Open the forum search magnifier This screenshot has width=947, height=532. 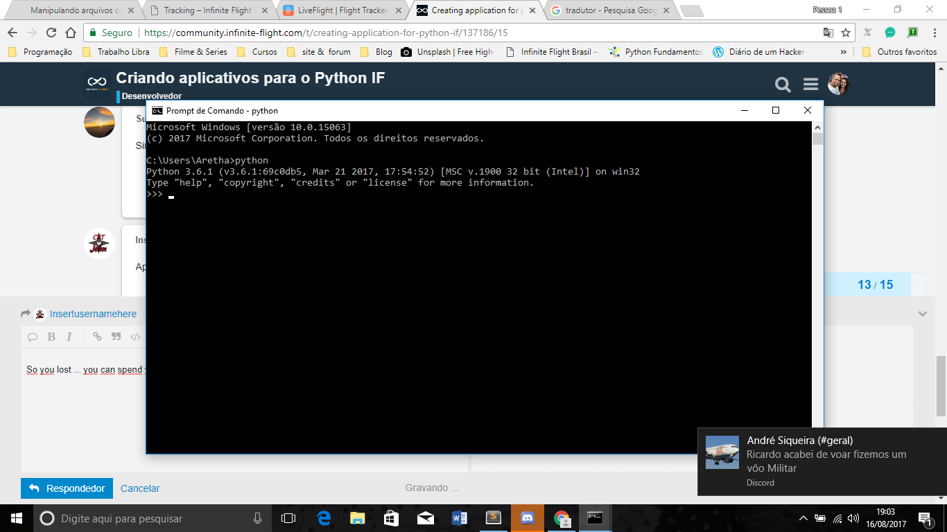[783, 85]
